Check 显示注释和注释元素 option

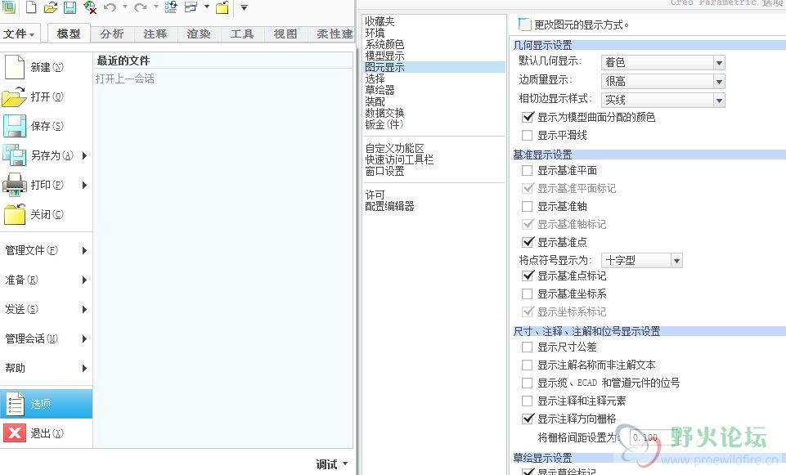pyautogui.click(x=528, y=401)
